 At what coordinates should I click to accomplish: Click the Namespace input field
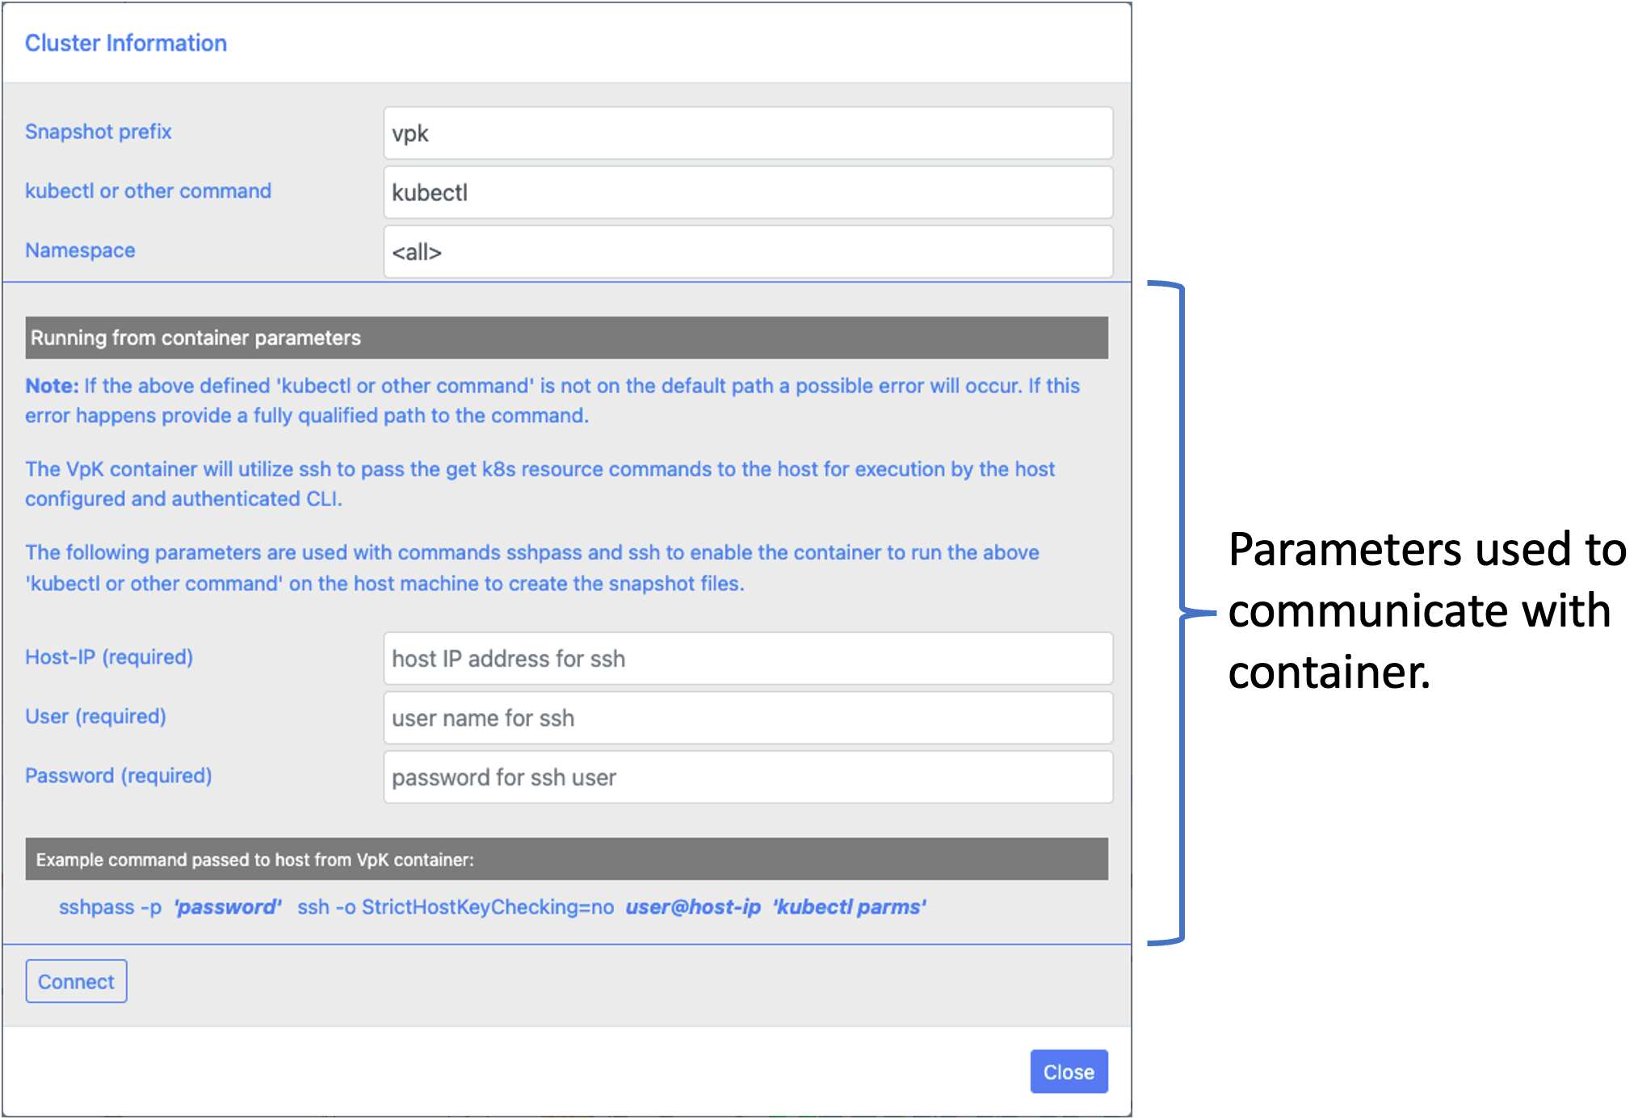pyautogui.click(x=747, y=252)
